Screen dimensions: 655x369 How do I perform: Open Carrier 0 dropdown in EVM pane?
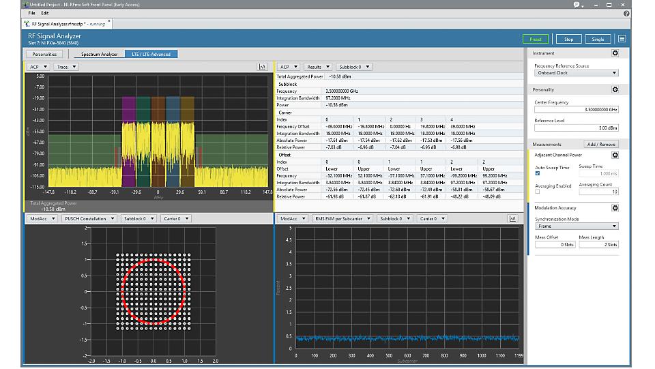click(x=432, y=218)
